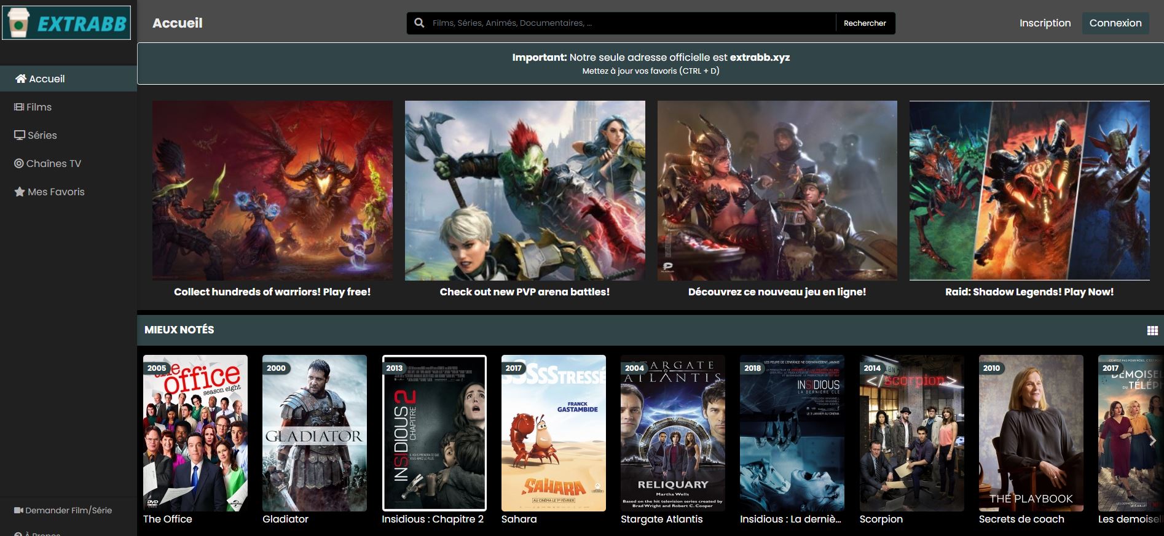This screenshot has height=536, width=1164.
Task: Click the EXTRABB logo
Action: click(66, 23)
